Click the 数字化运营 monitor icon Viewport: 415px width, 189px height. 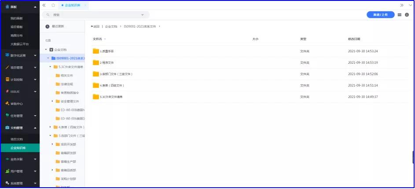click(7, 55)
